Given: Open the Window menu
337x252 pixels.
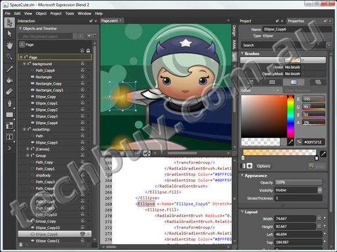Looking at the screenshot, I should [x=84, y=14].
